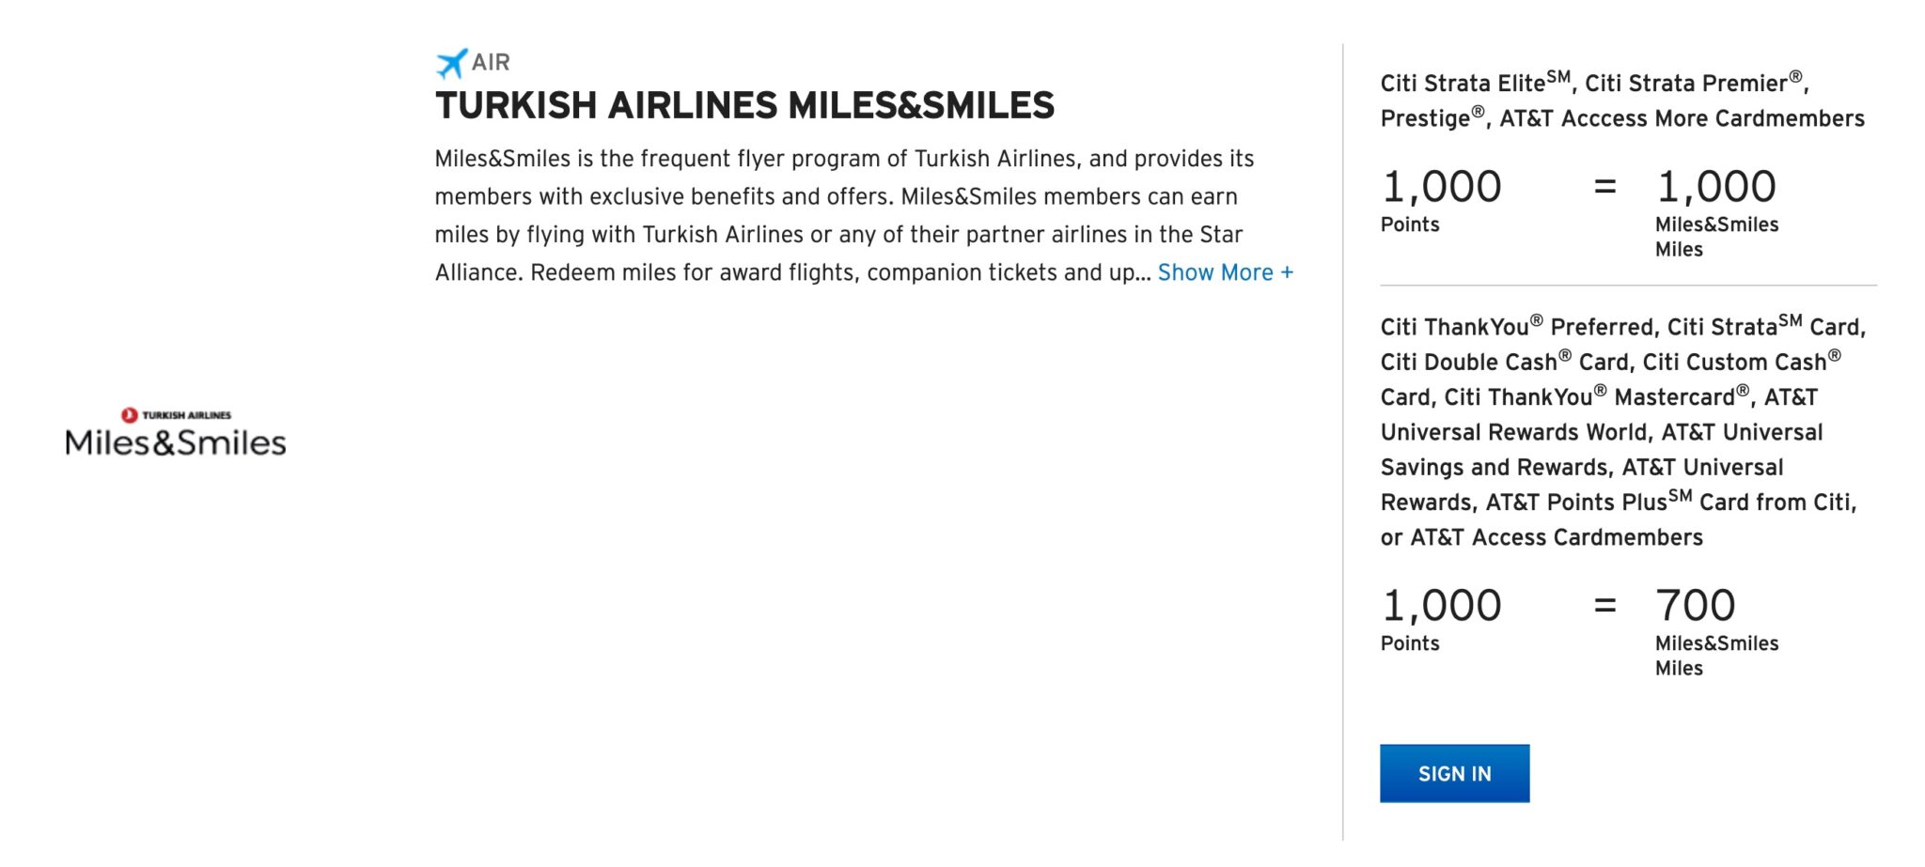This screenshot has height=867, width=1925.
Task: Click the blue airplane icon
Action: click(451, 63)
